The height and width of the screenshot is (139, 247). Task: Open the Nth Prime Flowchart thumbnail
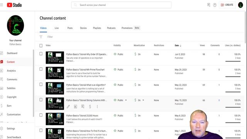coord(55,73)
